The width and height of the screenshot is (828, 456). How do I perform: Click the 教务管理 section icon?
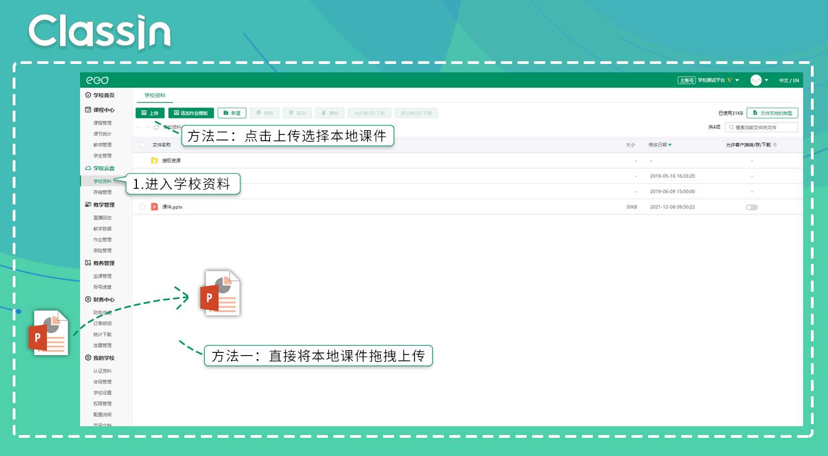click(88, 263)
